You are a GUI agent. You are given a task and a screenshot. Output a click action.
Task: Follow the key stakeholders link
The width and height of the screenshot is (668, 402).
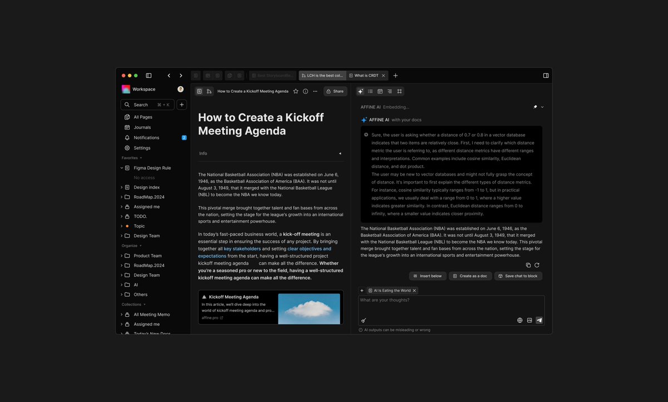242,249
